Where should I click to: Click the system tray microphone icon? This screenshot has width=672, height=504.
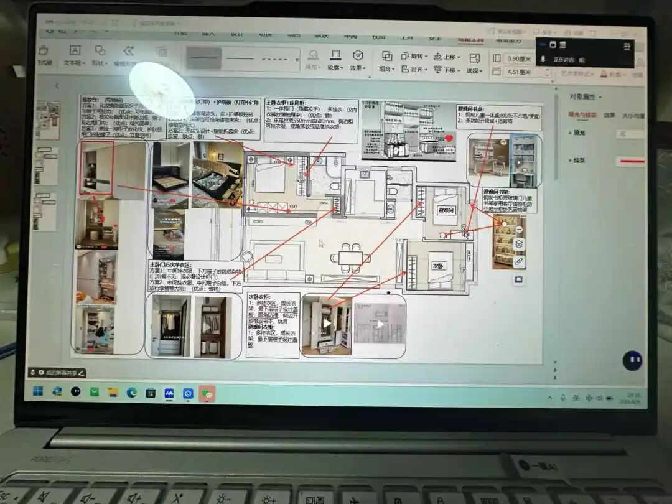[x=562, y=398]
